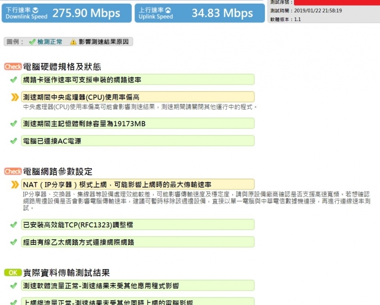Click the IP分享器 explanation paragraph

[x=196, y=201]
